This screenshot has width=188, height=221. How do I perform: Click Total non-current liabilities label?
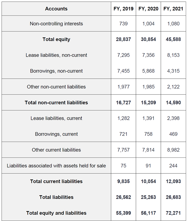tap(56, 103)
